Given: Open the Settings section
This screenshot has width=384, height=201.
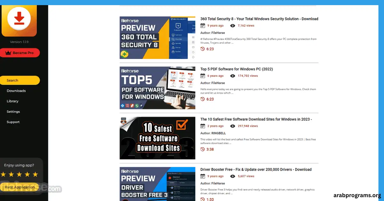Looking at the screenshot, I should 13,112.
